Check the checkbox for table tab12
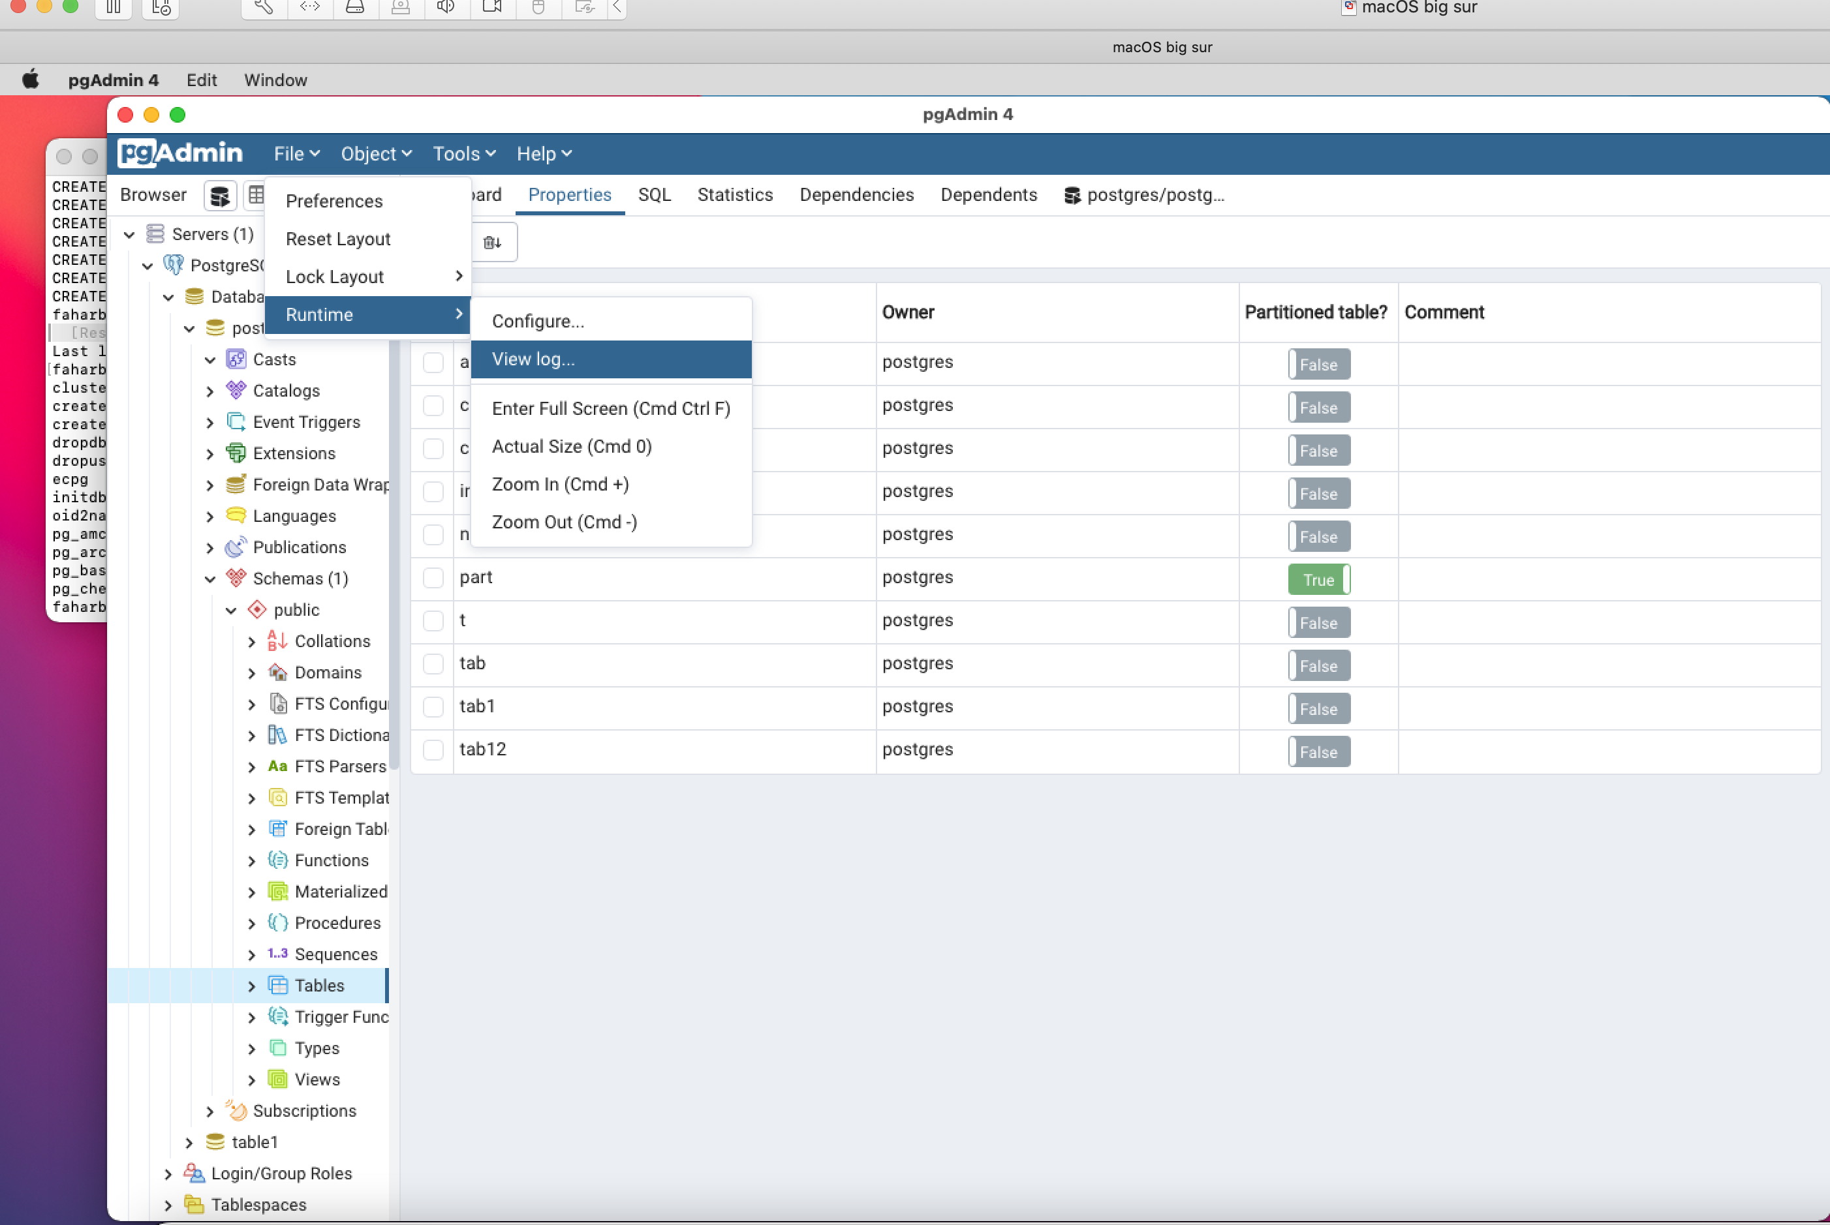The image size is (1830, 1225). 433,749
